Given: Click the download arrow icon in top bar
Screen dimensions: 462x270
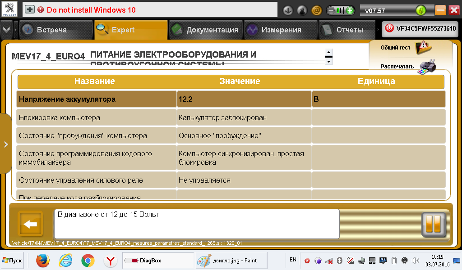Looking at the screenshot, I should point(288,11).
